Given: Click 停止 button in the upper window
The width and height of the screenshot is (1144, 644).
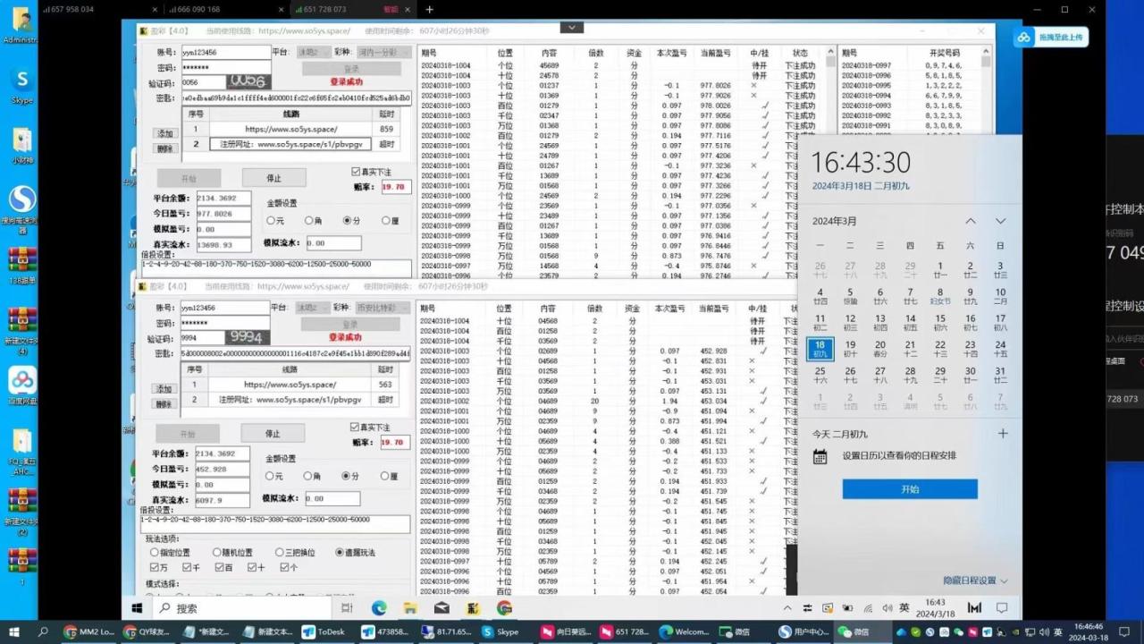Looking at the screenshot, I should 273,178.
